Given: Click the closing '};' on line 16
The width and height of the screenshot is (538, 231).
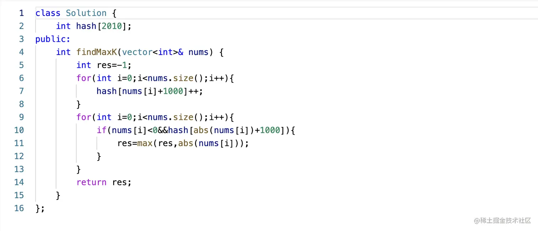Looking at the screenshot, I should 40,209.
